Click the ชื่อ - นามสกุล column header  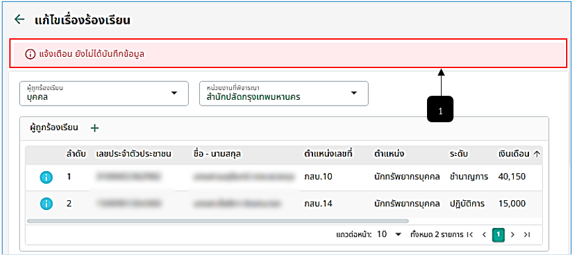coord(218,154)
